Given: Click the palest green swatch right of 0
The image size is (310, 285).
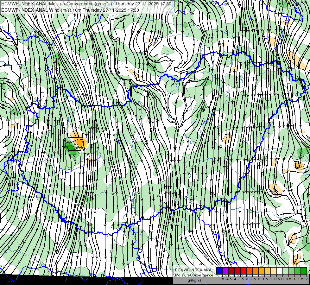Looking at the screenshot, I should [x=286, y=271].
